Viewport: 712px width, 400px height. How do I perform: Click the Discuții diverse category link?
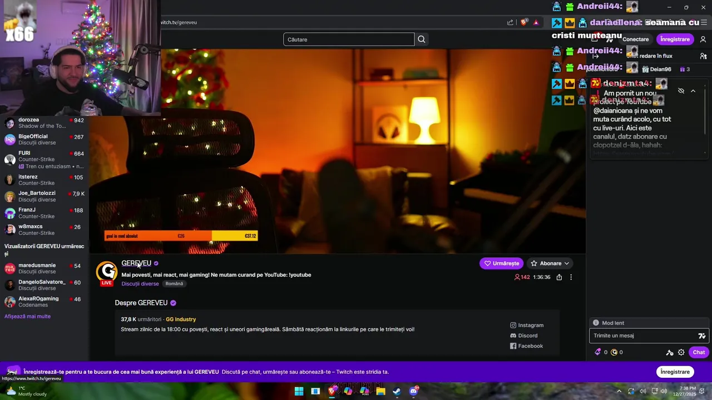point(140,284)
